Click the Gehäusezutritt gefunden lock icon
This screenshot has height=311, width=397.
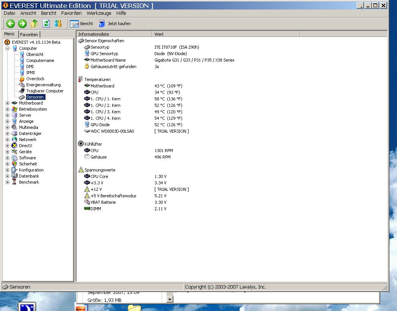coord(87,67)
